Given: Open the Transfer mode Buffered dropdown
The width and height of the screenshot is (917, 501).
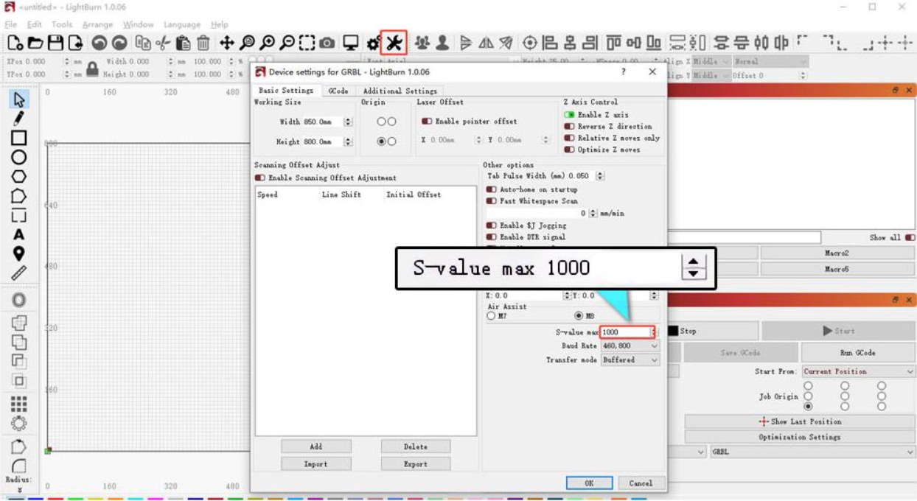Looking at the screenshot, I should (630, 360).
